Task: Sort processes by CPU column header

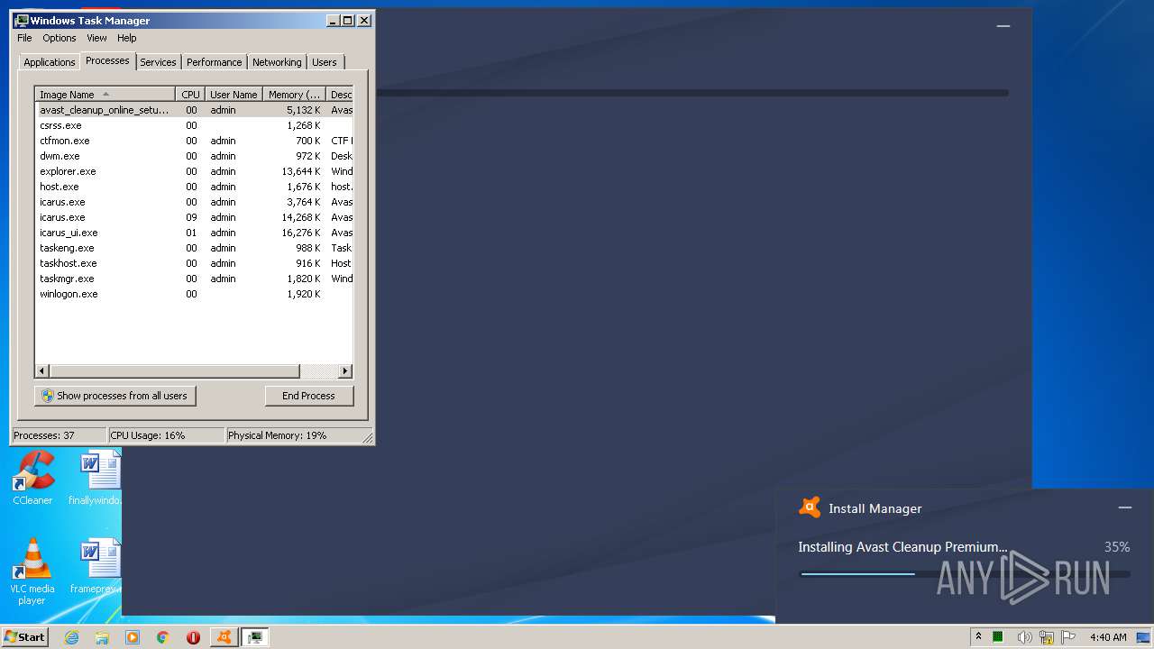Action: click(190, 94)
